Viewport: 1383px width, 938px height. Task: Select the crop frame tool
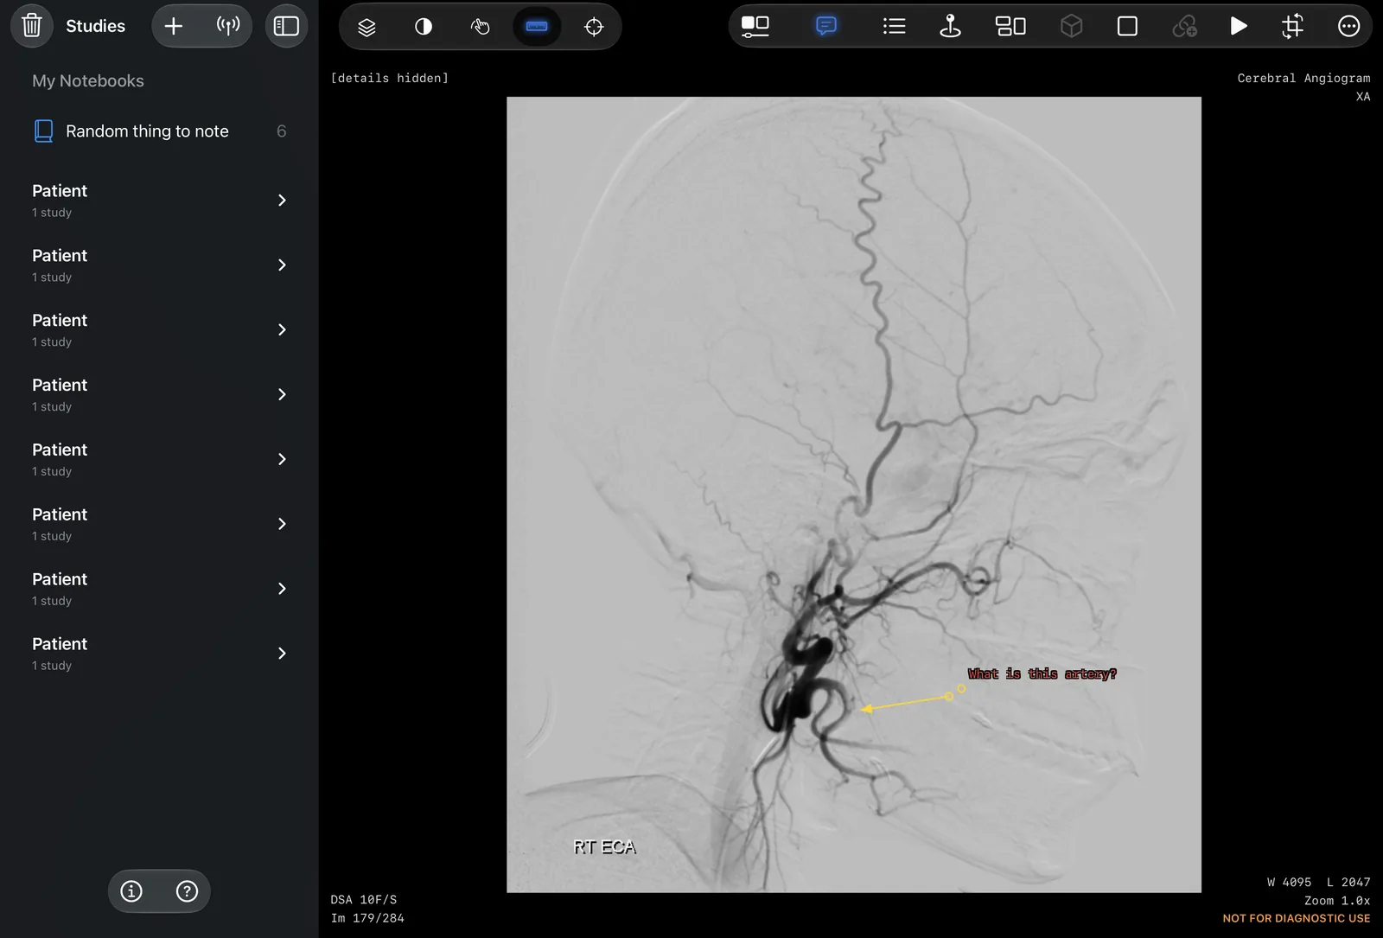1292,27
